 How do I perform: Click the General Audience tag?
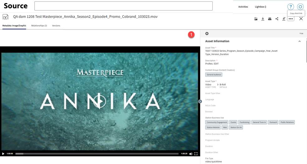214,75
